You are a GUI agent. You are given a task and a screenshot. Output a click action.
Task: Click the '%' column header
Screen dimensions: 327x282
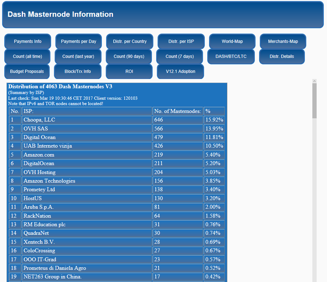pos(214,111)
